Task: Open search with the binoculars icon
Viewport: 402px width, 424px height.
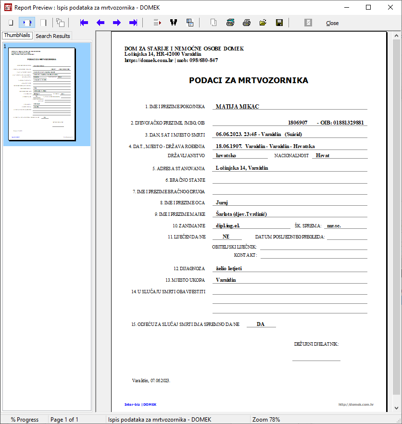Action: (x=174, y=23)
